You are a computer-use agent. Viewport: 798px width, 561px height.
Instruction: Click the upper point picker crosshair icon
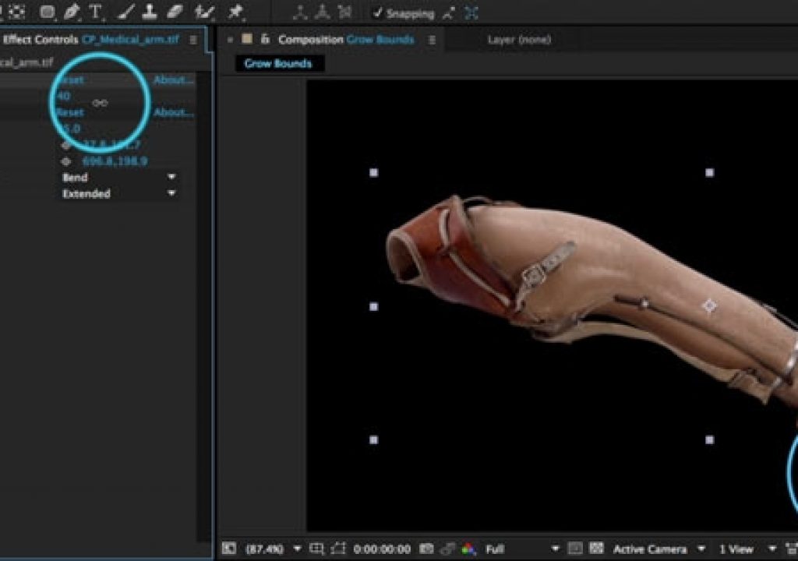[66, 145]
